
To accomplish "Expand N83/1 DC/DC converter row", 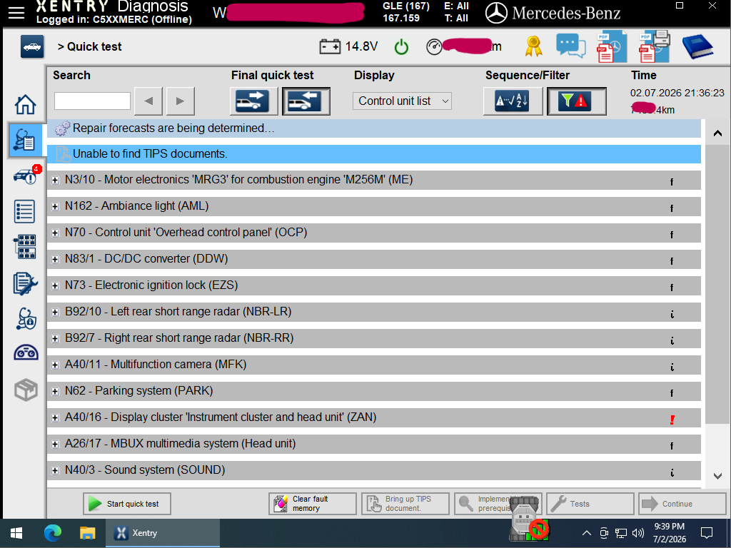I will click(x=56, y=260).
